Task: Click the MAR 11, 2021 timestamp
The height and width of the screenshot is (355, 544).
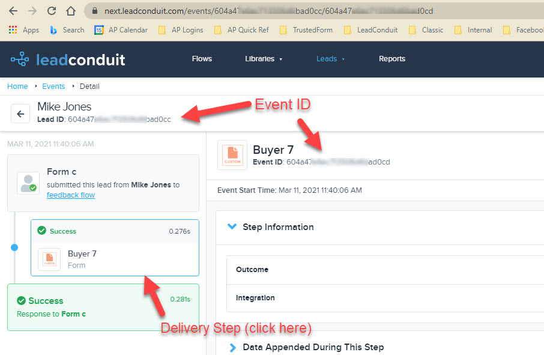Action: (50, 144)
